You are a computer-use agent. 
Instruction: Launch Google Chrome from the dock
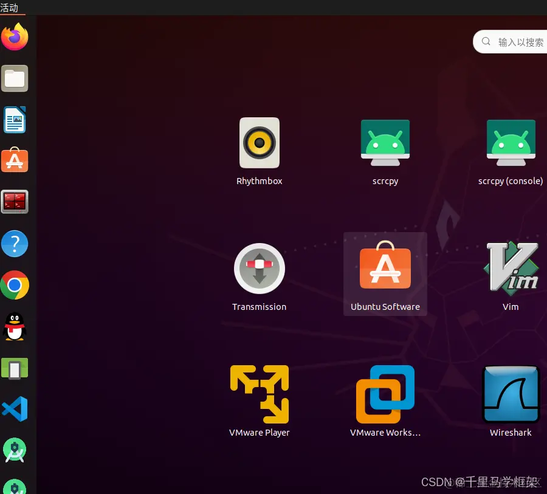15,285
